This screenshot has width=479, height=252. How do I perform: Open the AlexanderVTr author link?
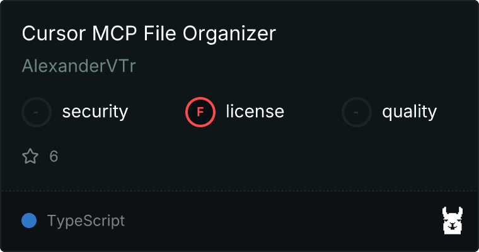pyautogui.click(x=79, y=66)
